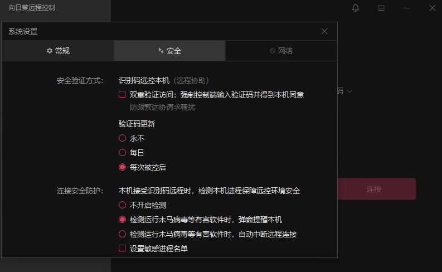
Task: Open the notification bell
Action: coord(356,8)
